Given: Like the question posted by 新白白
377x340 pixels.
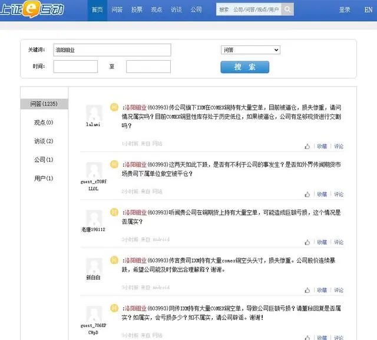Looking at the screenshot, I should [x=307, y=291].
